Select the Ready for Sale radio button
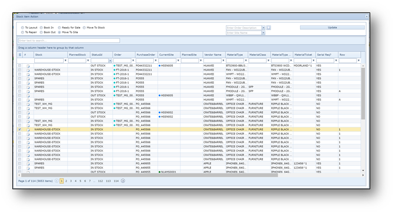 60,28
